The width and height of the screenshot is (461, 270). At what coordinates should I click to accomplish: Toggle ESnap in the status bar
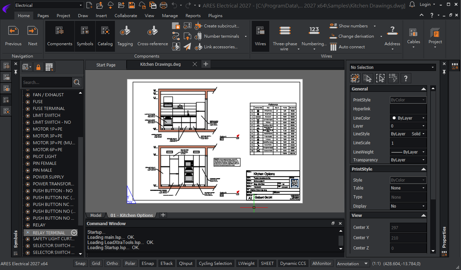tap(148, 264)
